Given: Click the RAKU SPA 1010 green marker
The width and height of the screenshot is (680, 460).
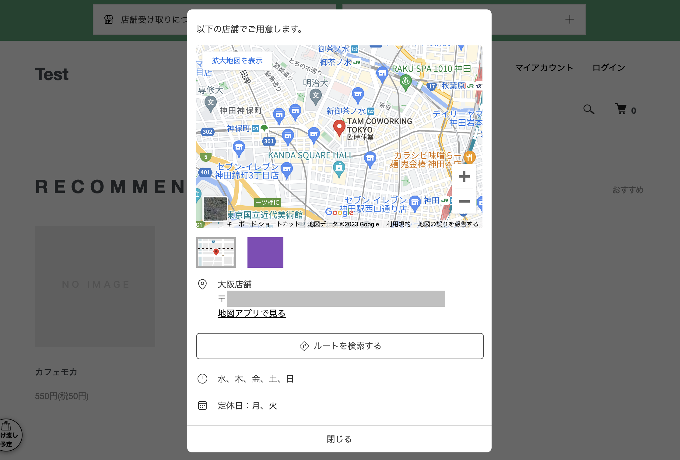Looking at the screenshot, I should [405, 82].
